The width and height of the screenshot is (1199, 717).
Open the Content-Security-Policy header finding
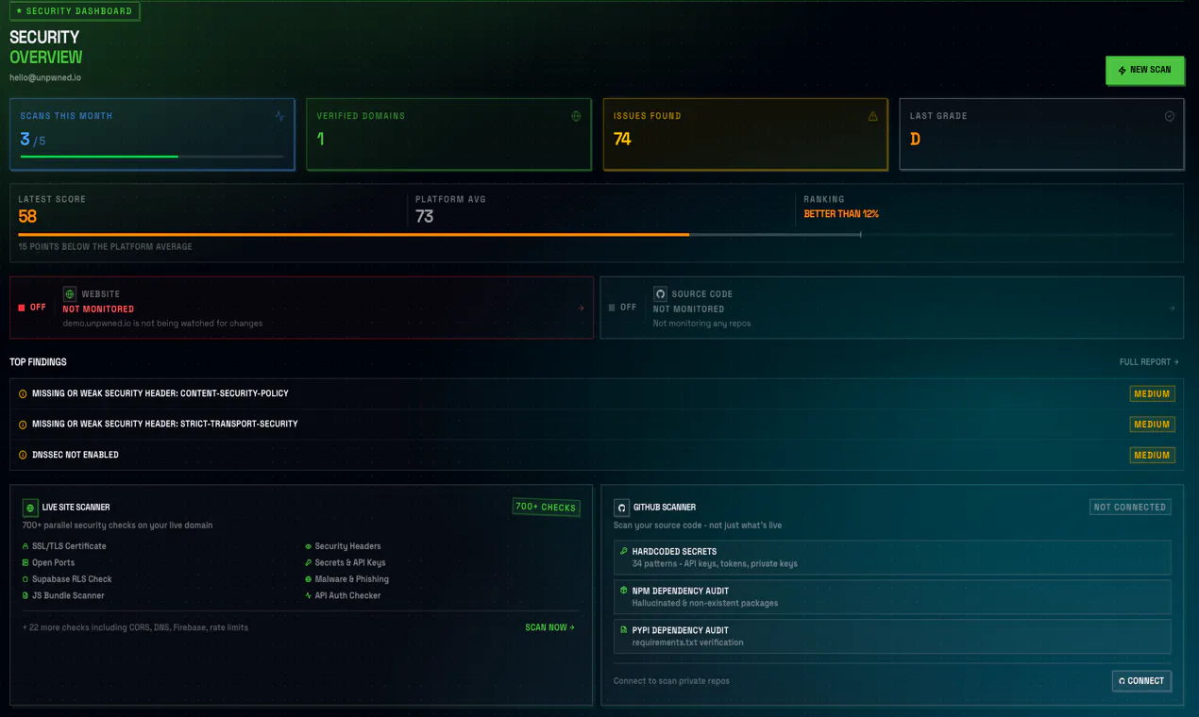(597, 393)
